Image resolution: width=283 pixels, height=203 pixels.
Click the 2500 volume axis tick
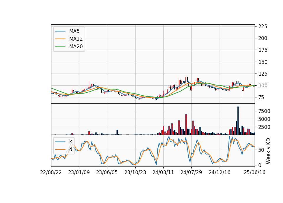click(x=264, y=127)
